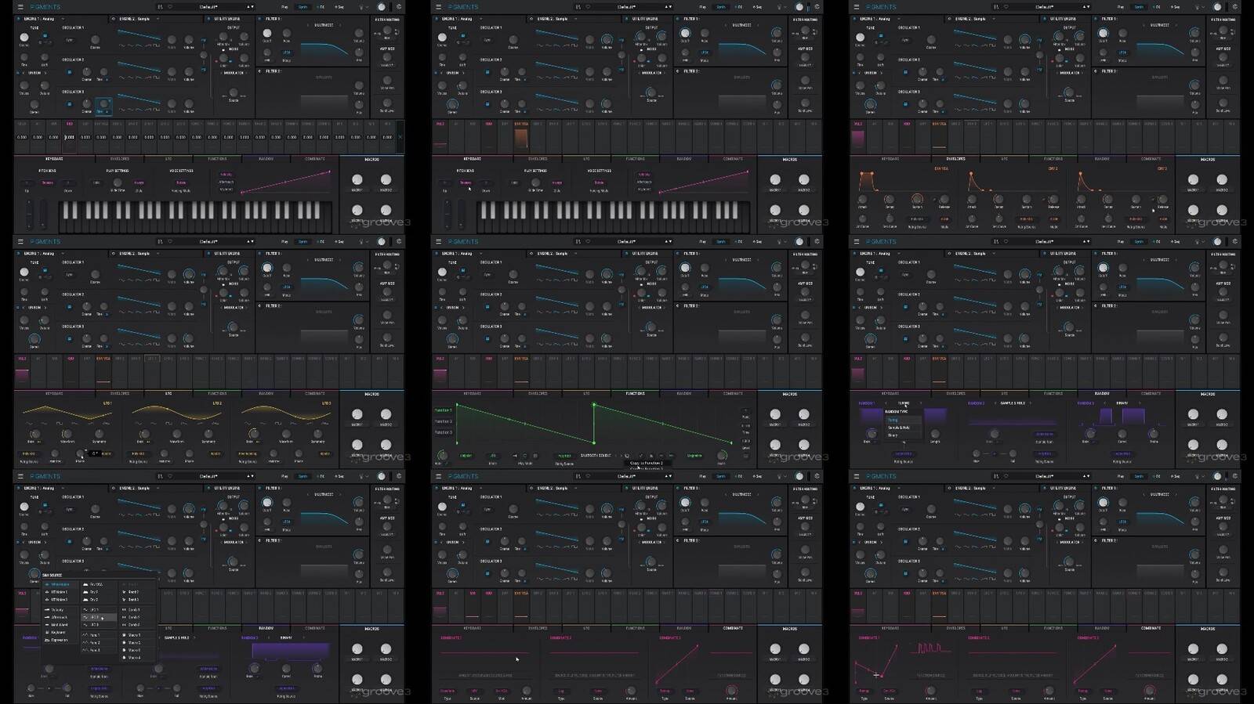Image resolution: width=1254 pixels, height=704 pixels.
Task: Click the master volume knob in the top-middle panel
Action: (799, 7)
